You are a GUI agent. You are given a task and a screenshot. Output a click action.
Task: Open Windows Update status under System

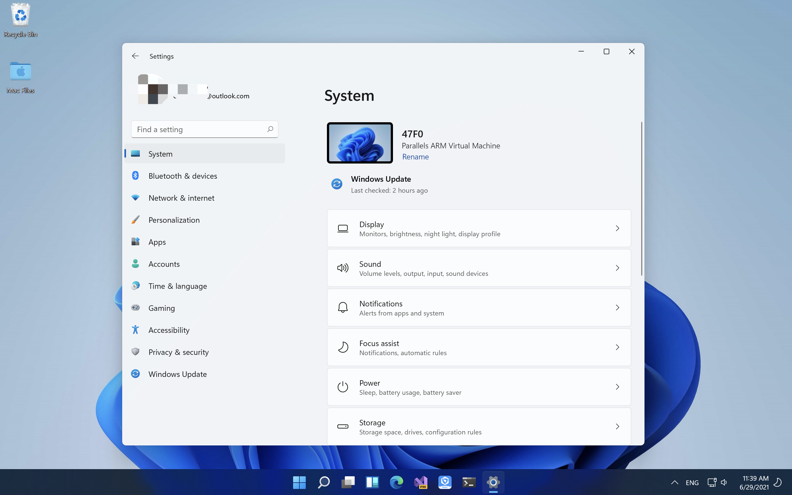[379, 184]
